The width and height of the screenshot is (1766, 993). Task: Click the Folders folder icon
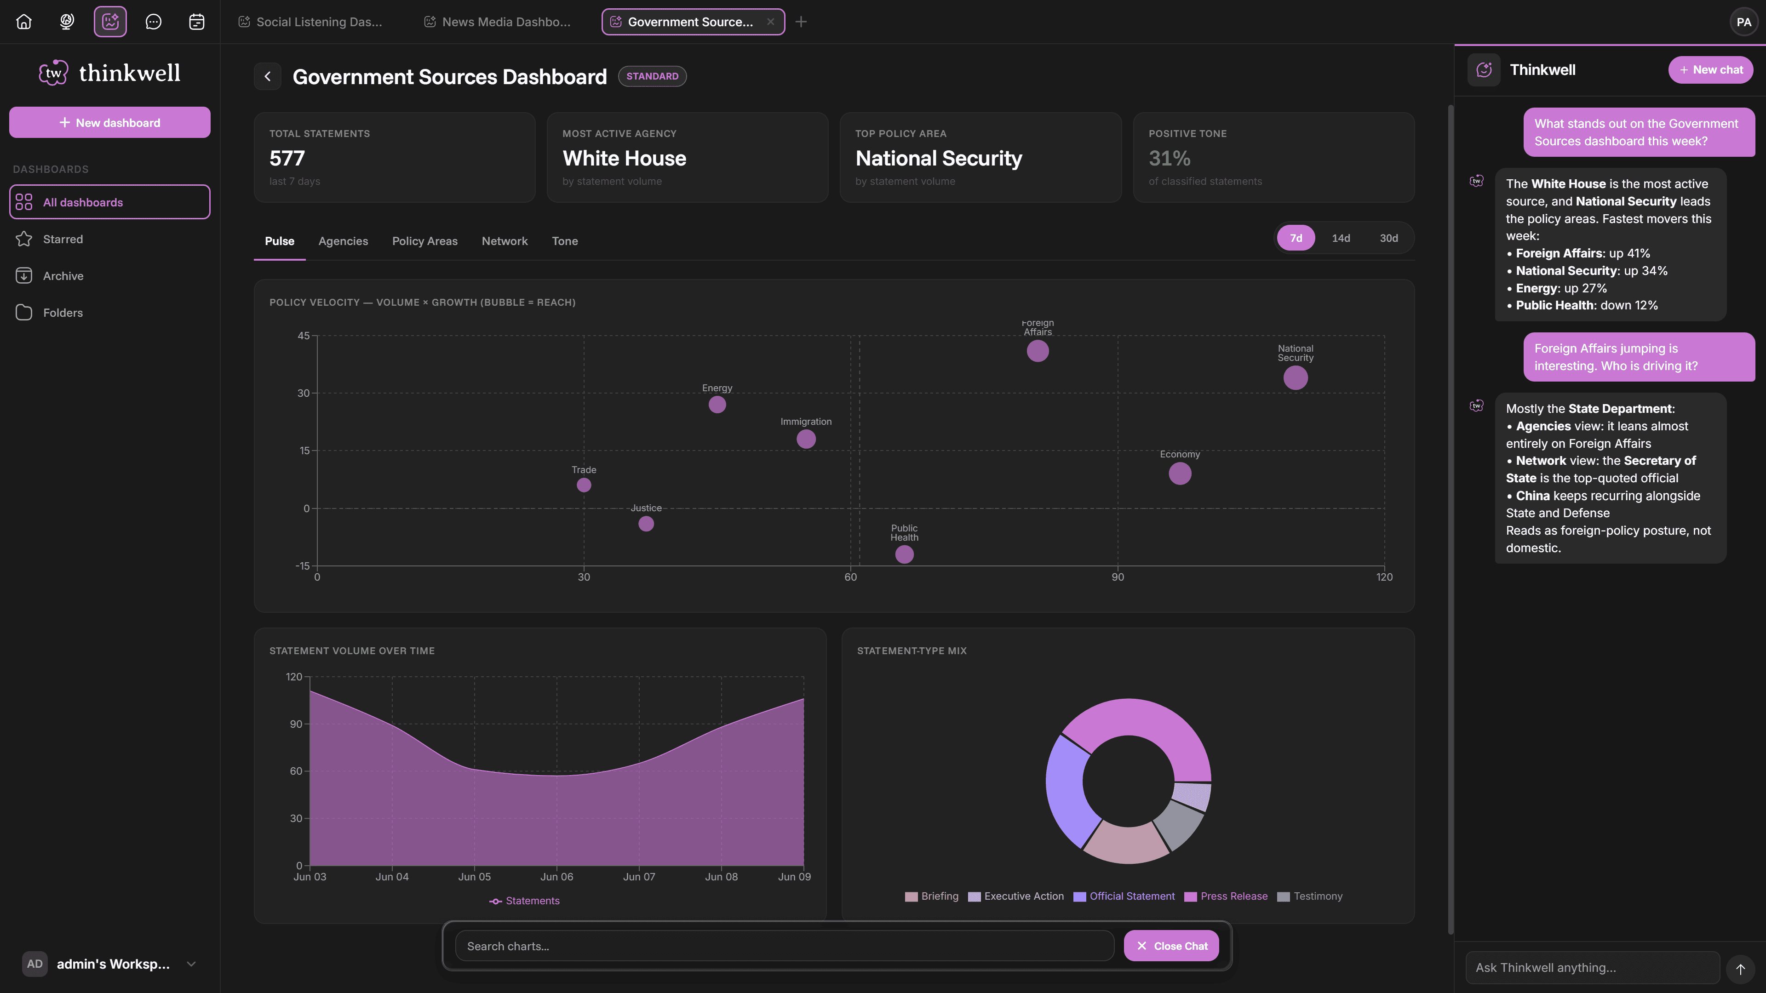tap(24, 313)
